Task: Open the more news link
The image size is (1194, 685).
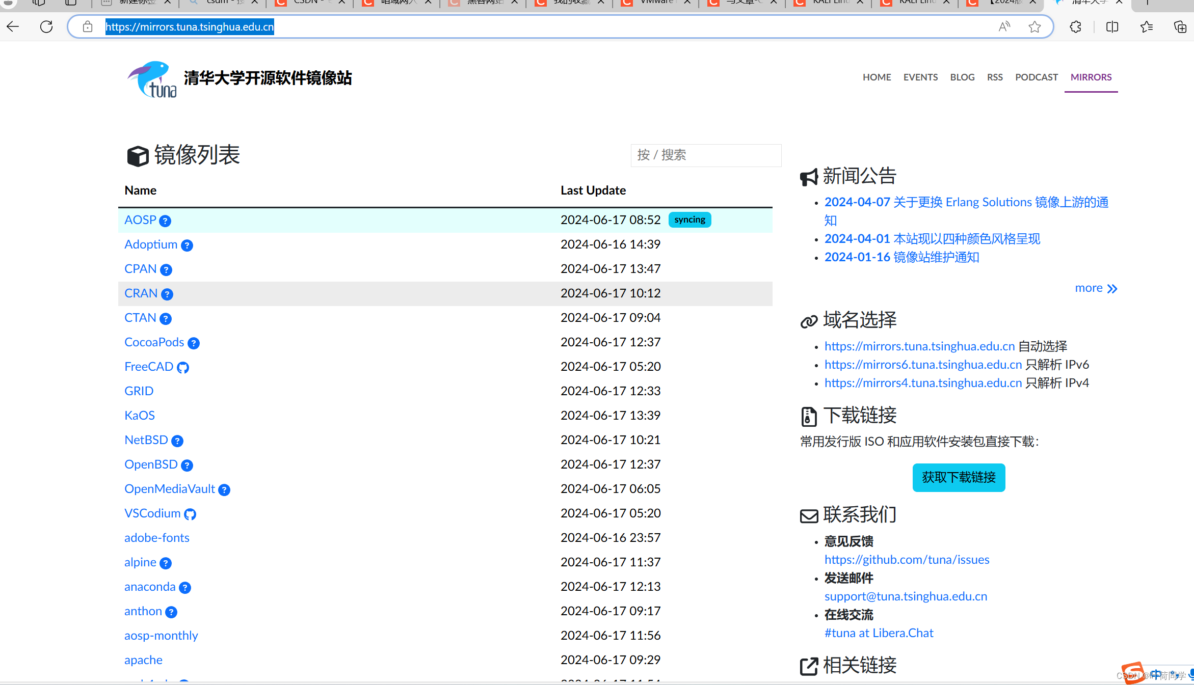Action: (x=1096, y=288)
